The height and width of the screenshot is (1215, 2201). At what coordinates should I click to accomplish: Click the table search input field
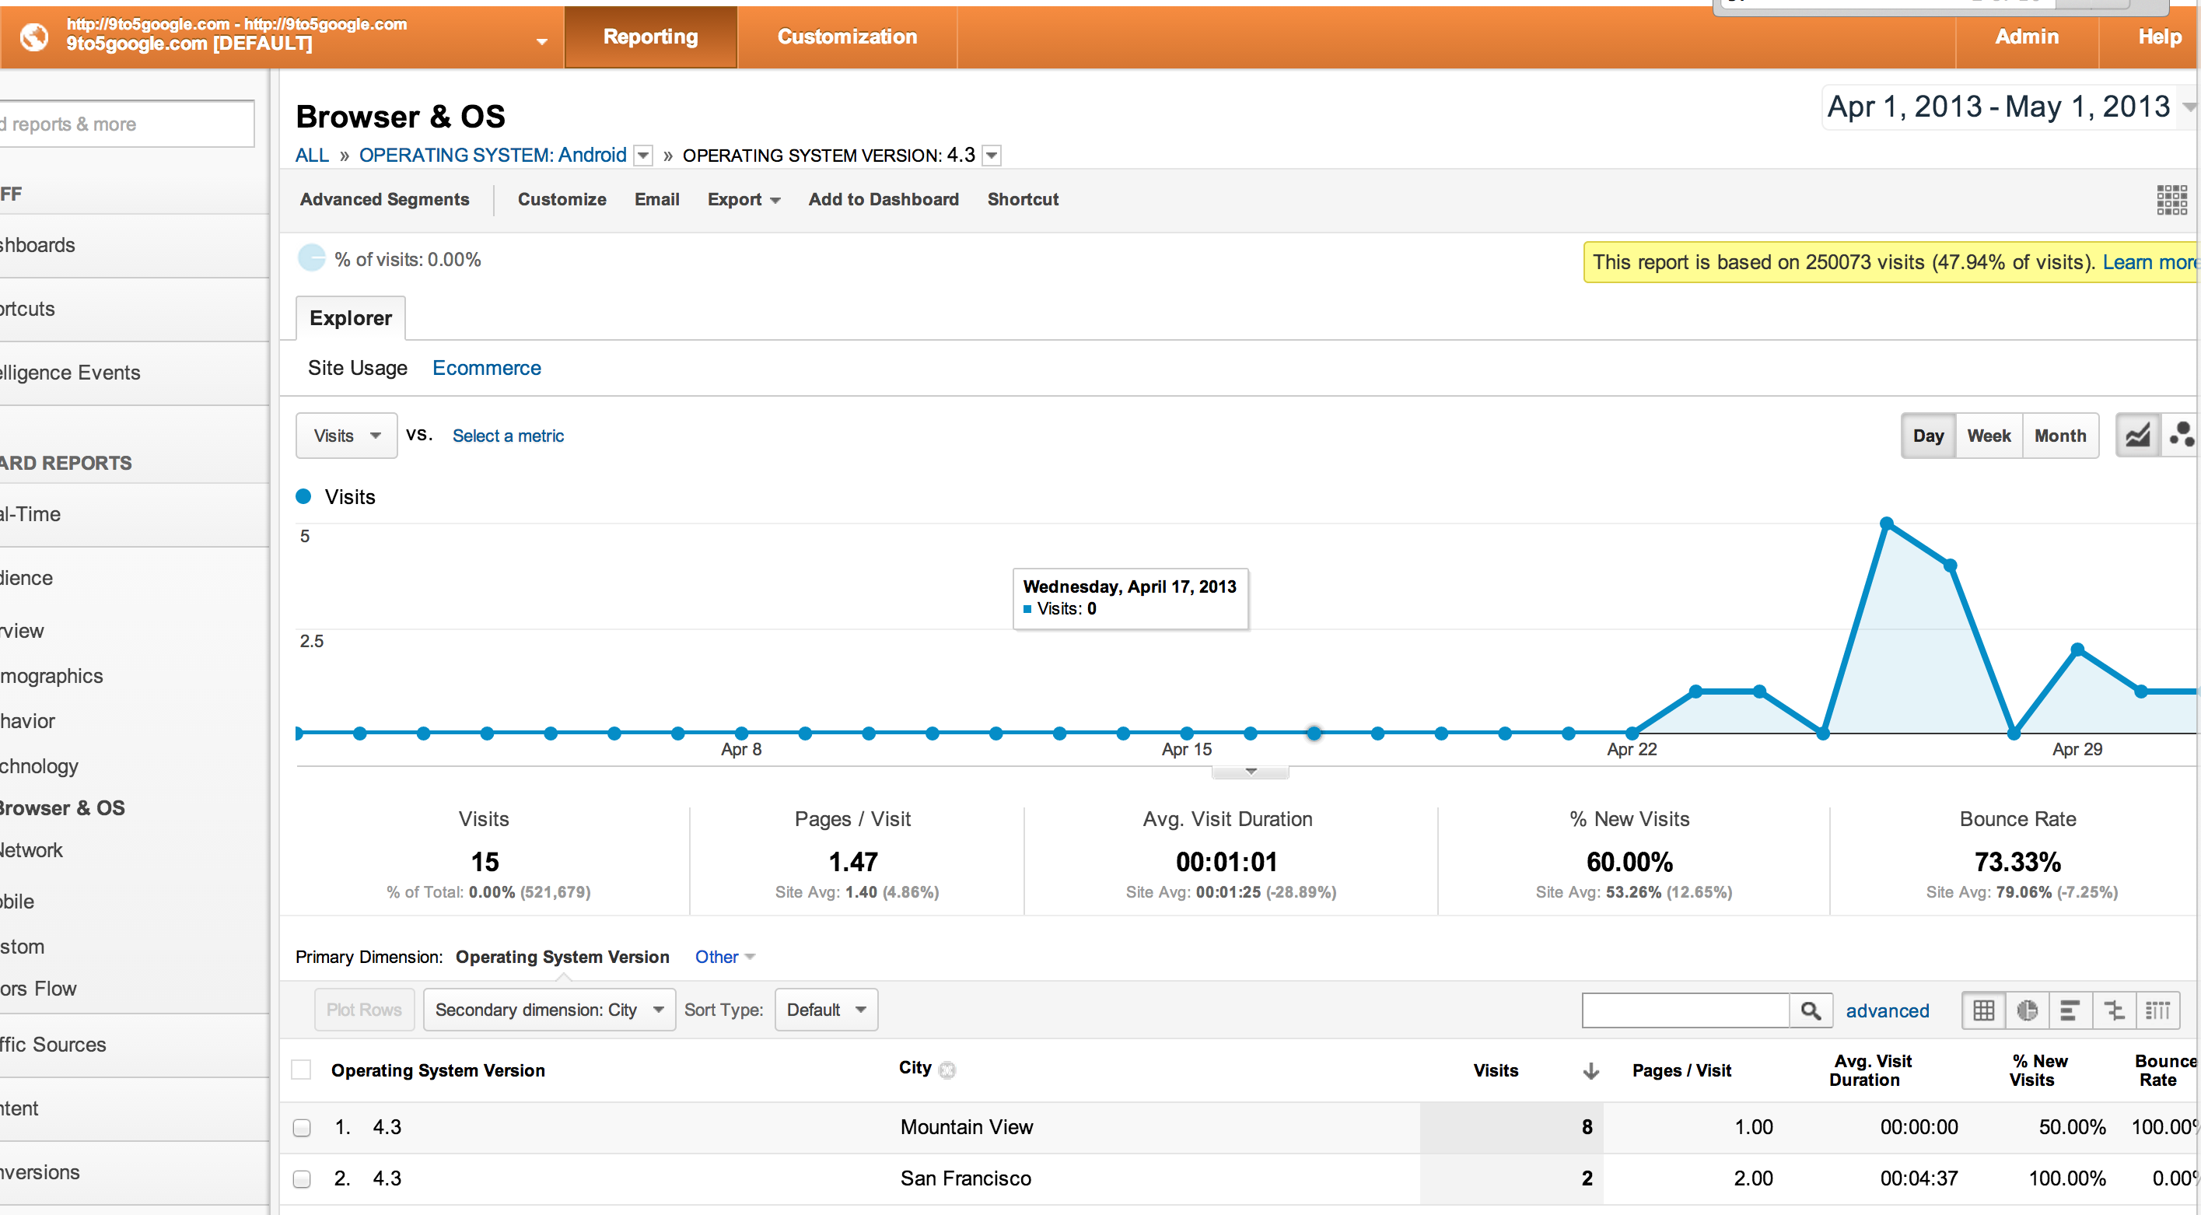[1685, 1010]
